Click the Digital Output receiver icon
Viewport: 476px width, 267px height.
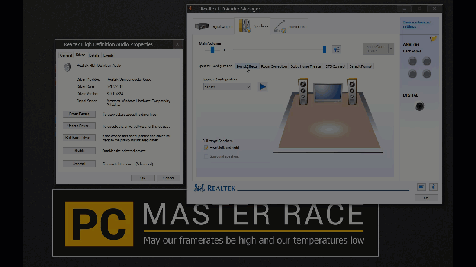click(x=202, y=27)
